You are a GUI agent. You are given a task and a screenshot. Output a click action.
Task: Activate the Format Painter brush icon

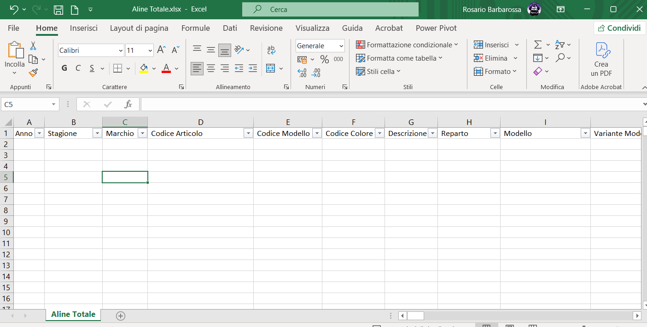click(33, 73)
